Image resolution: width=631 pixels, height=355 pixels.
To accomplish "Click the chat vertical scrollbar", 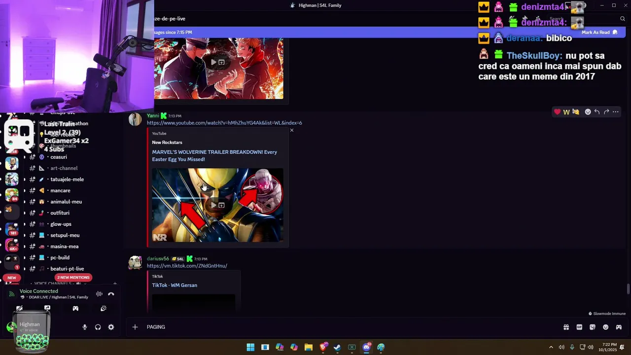I will pos(628,289).
